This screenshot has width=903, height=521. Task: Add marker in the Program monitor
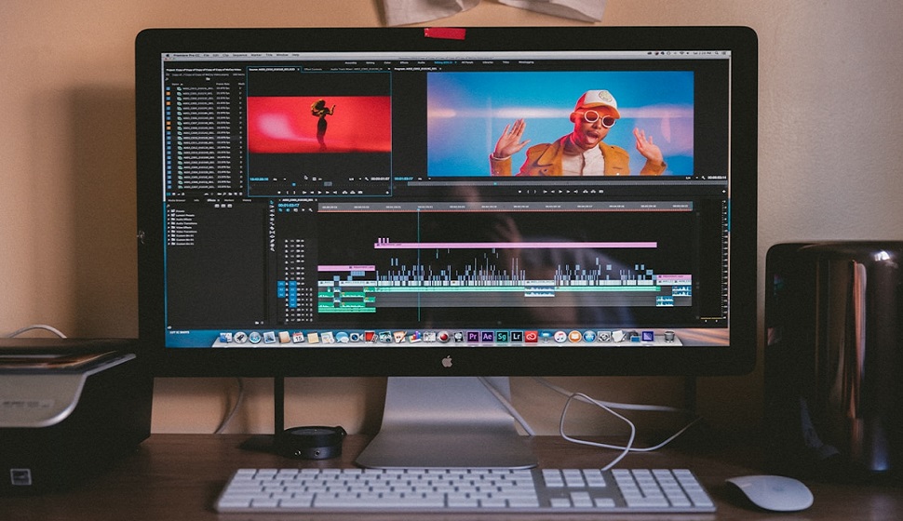click(x=519, y=191)
